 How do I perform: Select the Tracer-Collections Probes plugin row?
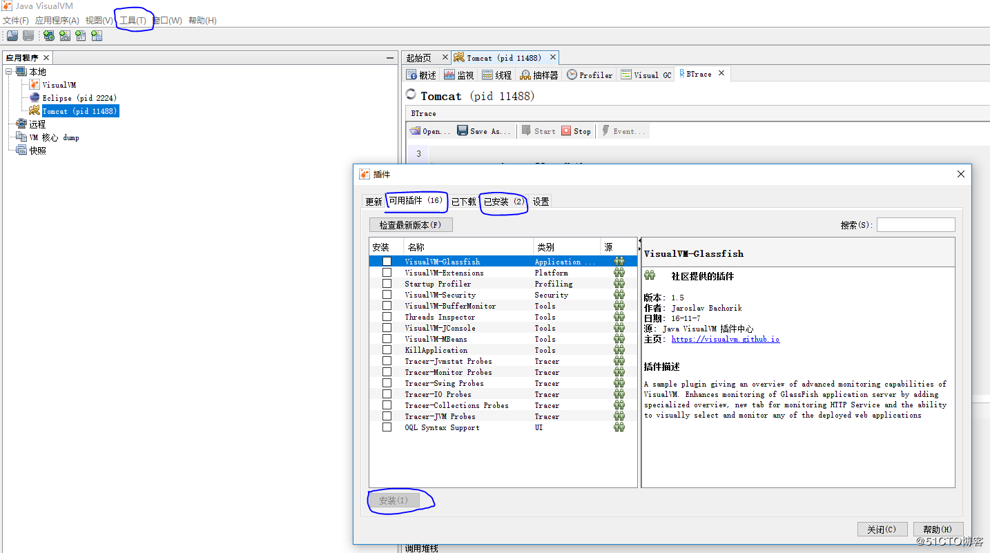[x=503, y=405]
